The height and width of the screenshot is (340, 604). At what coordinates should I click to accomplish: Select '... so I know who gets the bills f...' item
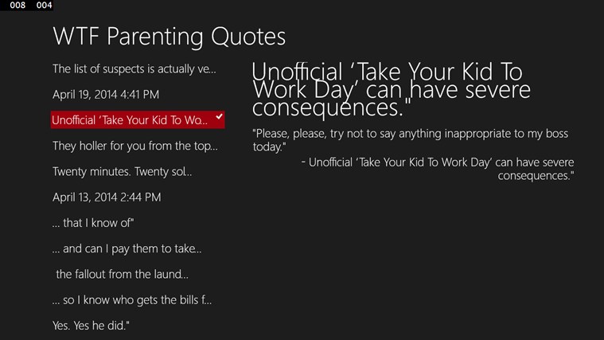click(131, 299)
